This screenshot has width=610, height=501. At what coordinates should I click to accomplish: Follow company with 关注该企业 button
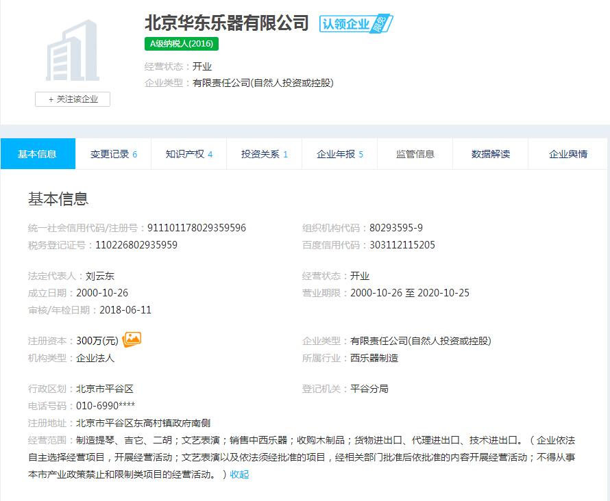click(x=73, y=99)
